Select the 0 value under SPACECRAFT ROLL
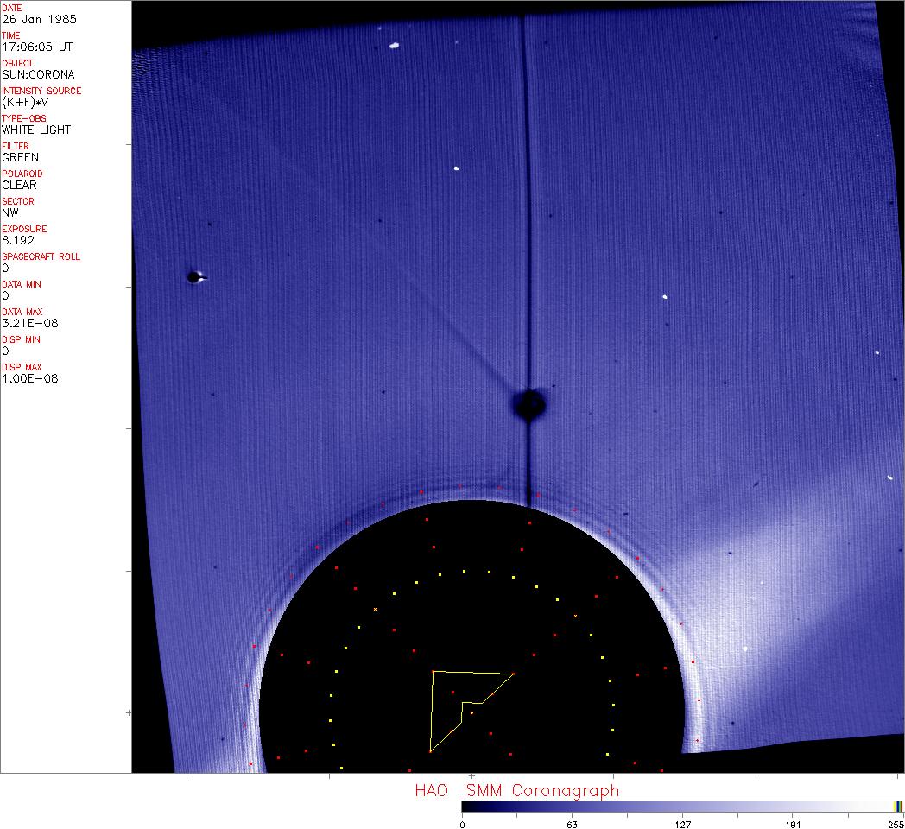This screenshot has width=905, height=829. pyautogui.click(x=5, y=269)
